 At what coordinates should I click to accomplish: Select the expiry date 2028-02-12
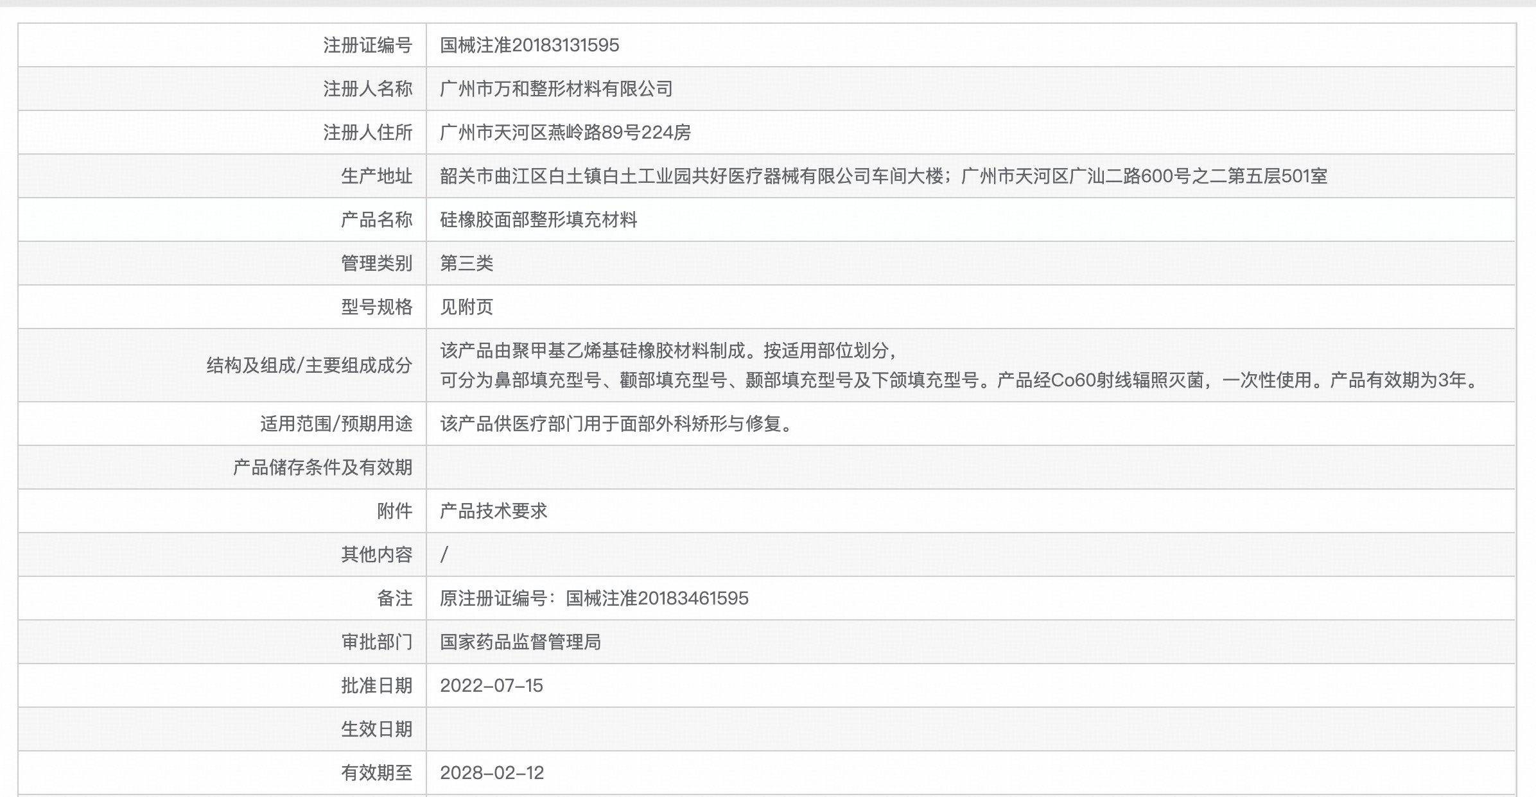[x=491, y=773]
